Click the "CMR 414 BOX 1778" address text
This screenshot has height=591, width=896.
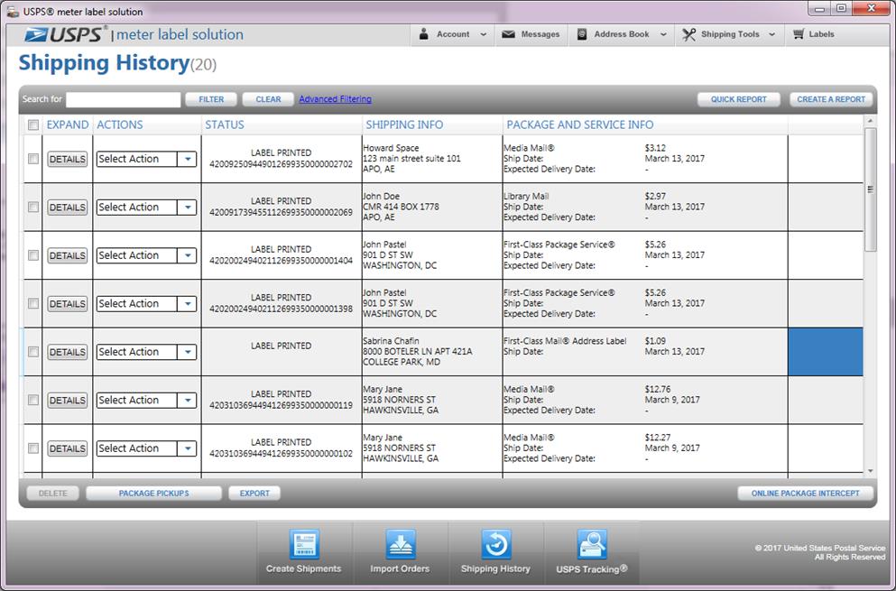(x=402, y=207)
